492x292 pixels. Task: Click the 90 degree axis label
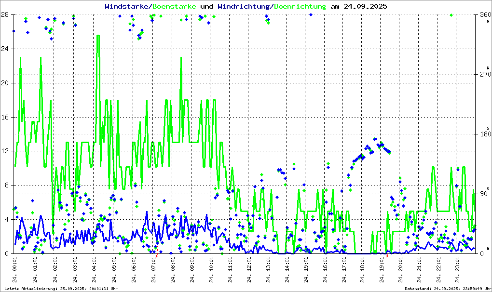[x=484, y=194]
